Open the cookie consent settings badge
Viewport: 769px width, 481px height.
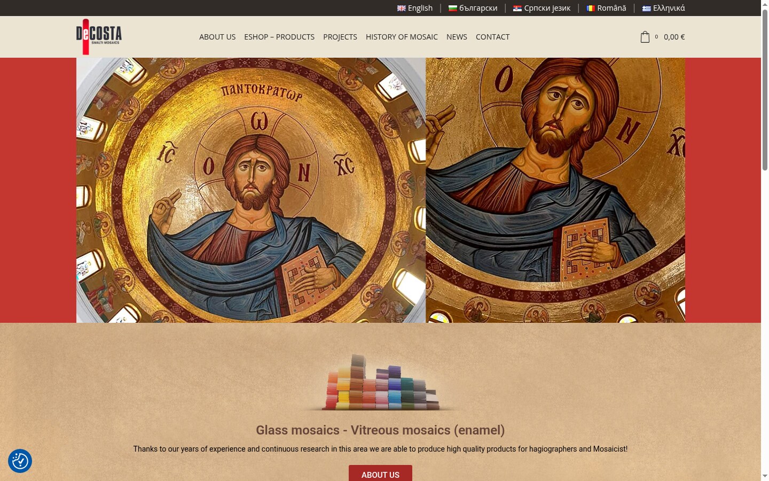(20, 461)
